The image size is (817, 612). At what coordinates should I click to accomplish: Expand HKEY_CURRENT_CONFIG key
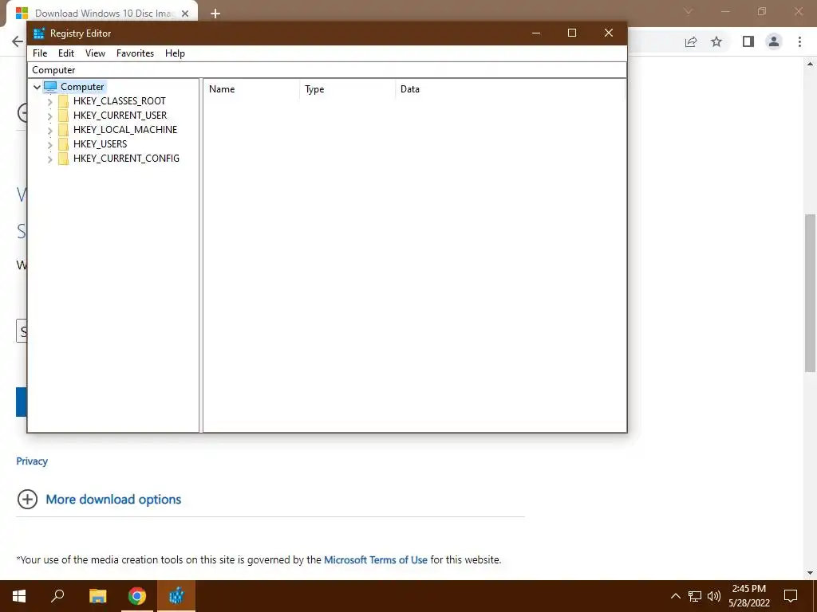tap(50, 159)
